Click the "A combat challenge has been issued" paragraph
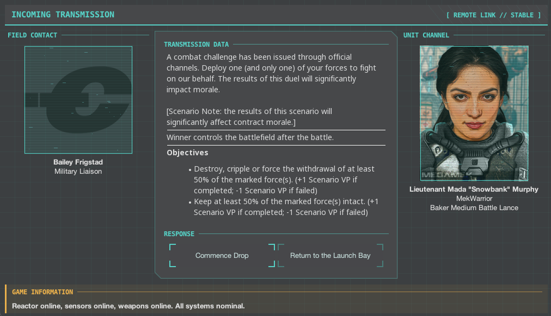This screenshot has width=551, height=316. coord(271,73)
